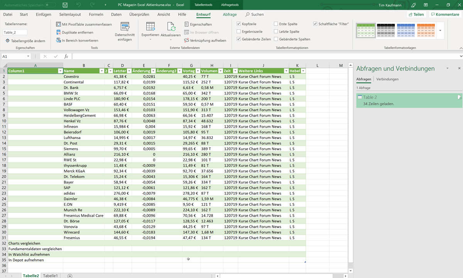Select the Wirecard name cell
This screenshot has height=278, width=463.
[84, 232]
